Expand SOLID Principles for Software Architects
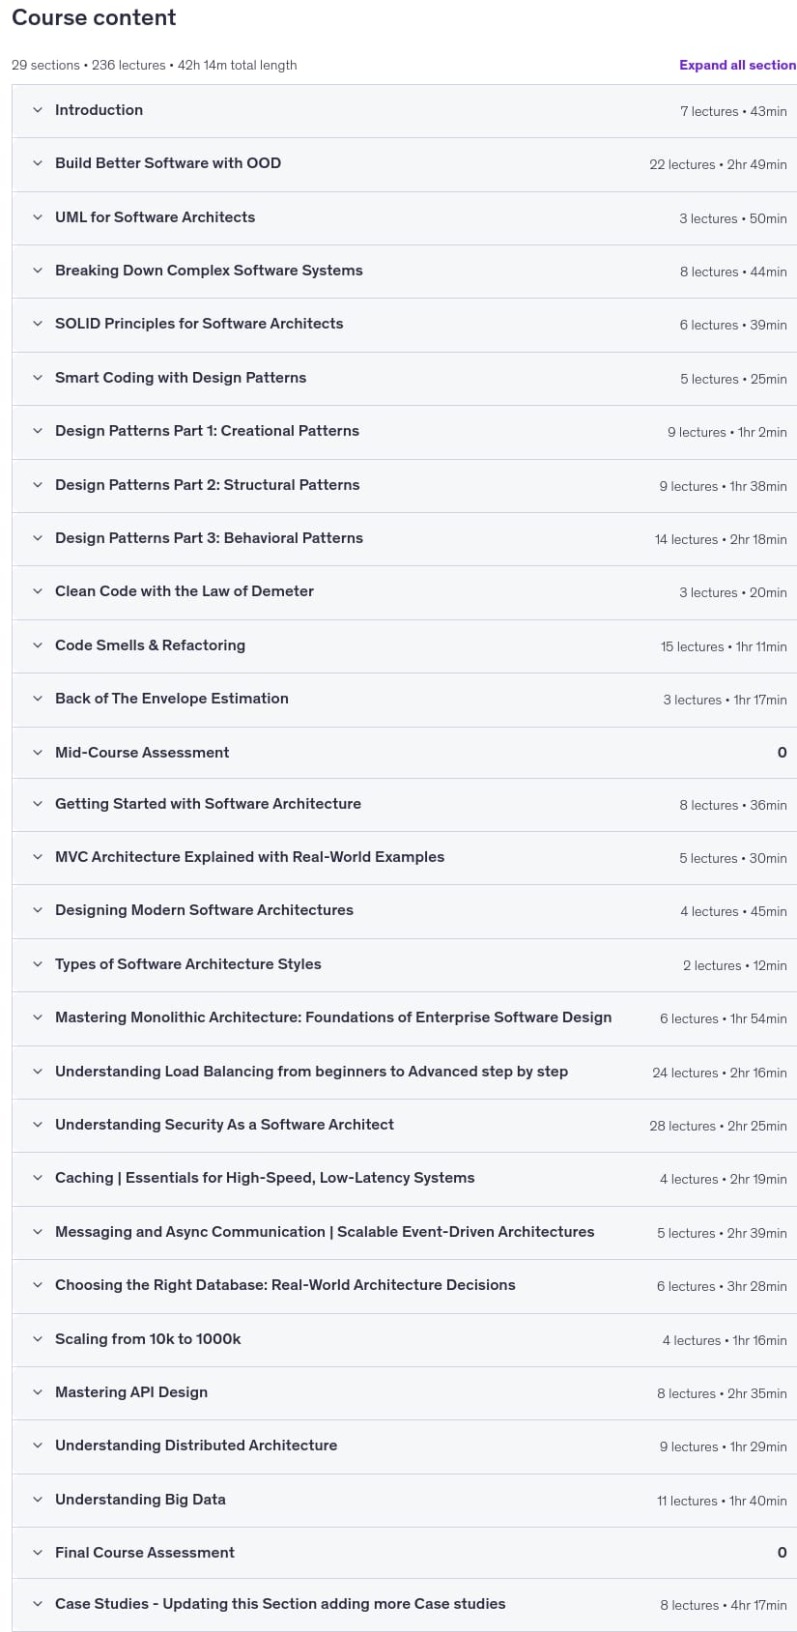 404,325
